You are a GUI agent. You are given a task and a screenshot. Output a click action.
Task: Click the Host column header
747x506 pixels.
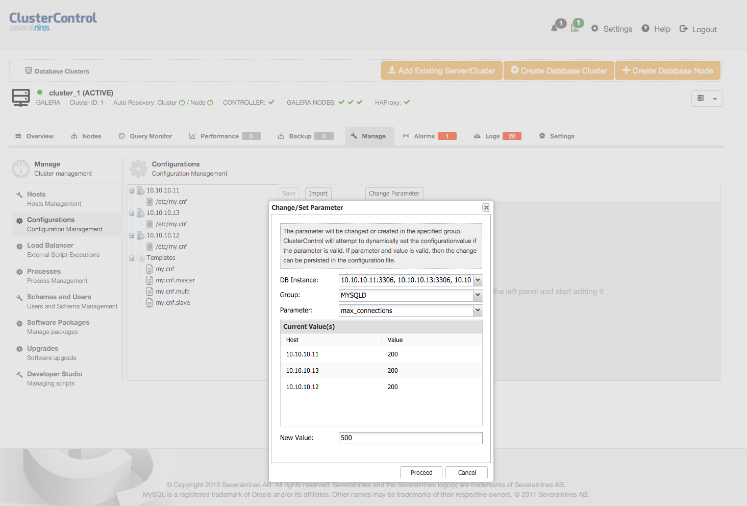(x=331, y=340)
